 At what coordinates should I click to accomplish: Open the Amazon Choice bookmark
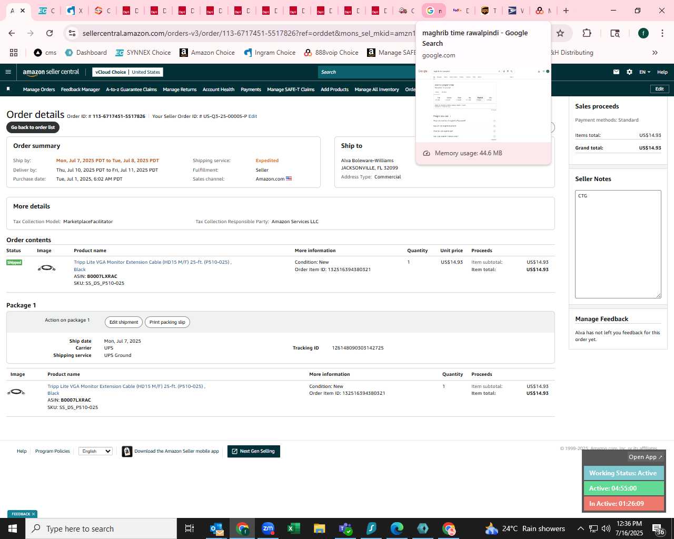pos(207,53)
